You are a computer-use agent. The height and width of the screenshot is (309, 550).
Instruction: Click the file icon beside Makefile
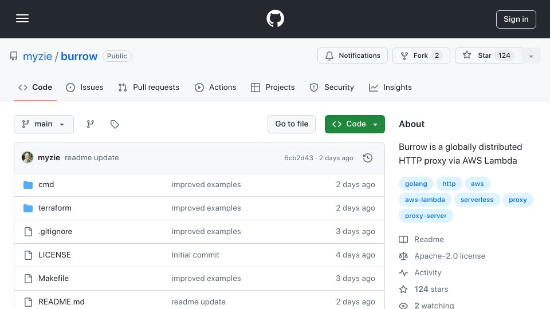(x=28, y=279)
